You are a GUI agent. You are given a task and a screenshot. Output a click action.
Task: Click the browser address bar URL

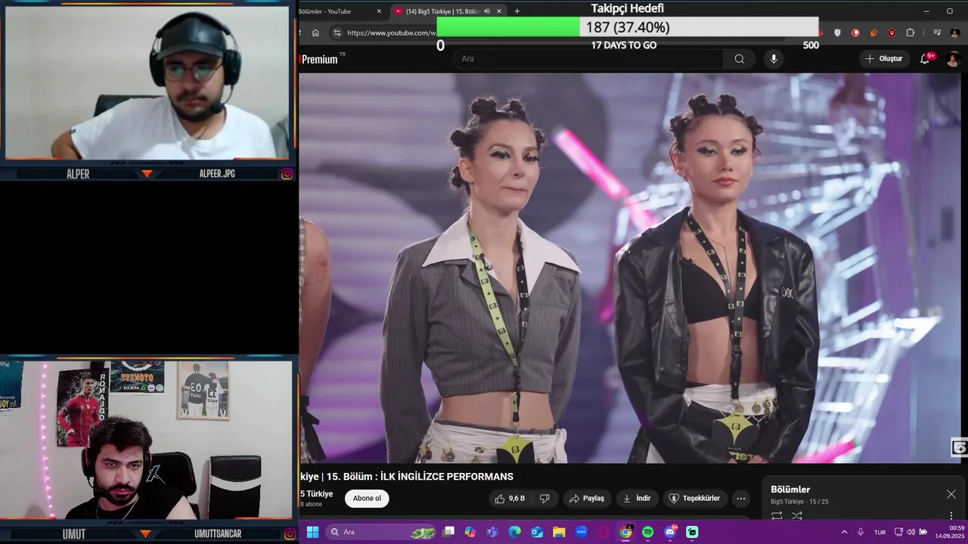pyautogui.click(x=391, y=32)
